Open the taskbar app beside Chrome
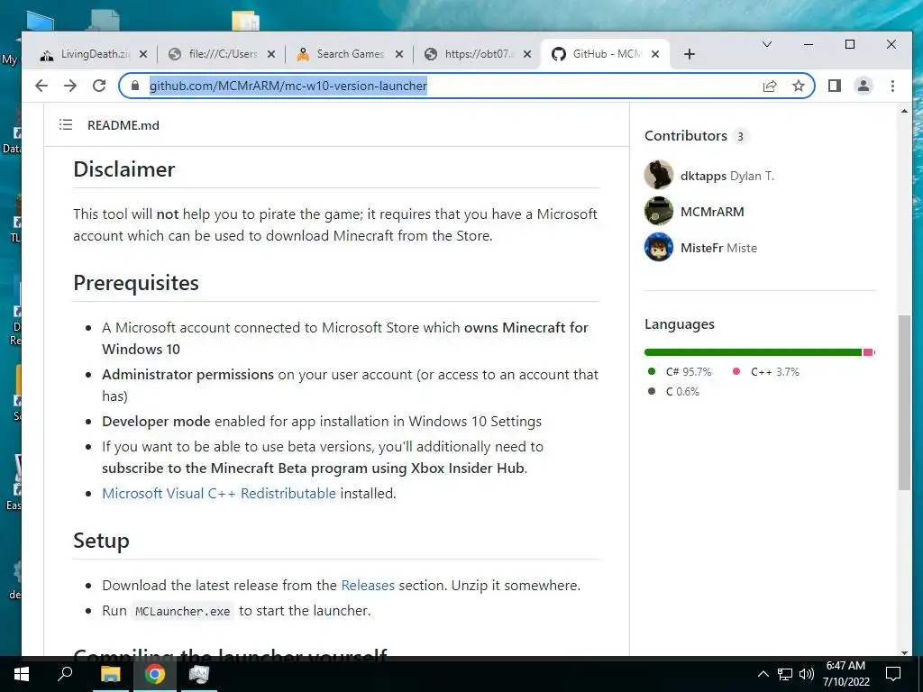923x692 pixels. click(x=199, y=674)
